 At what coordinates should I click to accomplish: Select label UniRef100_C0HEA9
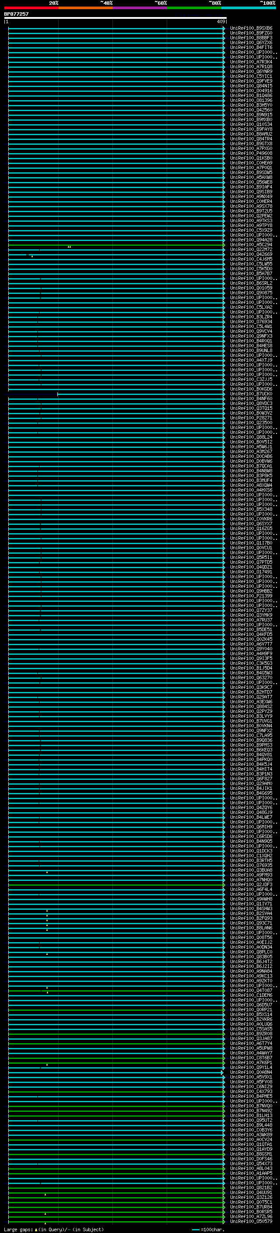[x=251, y=163]
